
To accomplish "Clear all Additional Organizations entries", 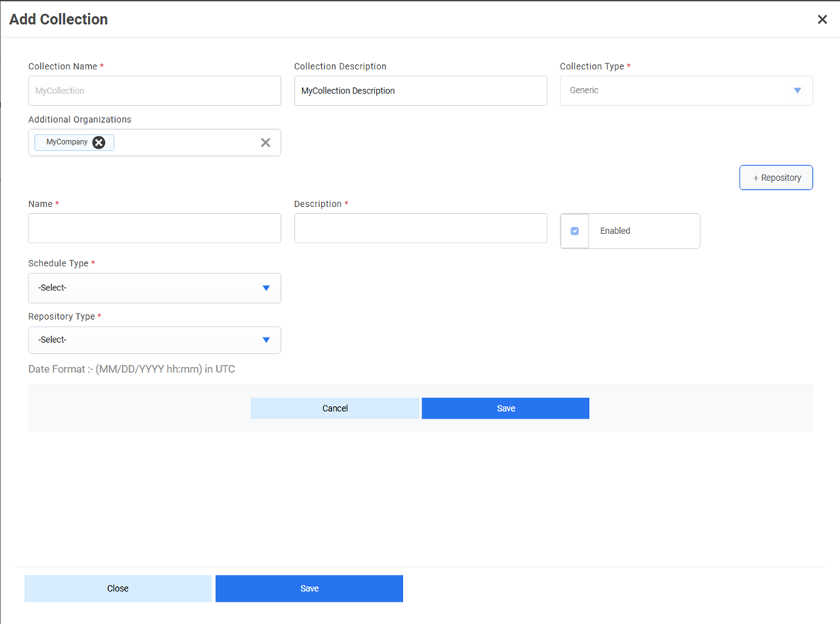I will [x=266, y=143].
